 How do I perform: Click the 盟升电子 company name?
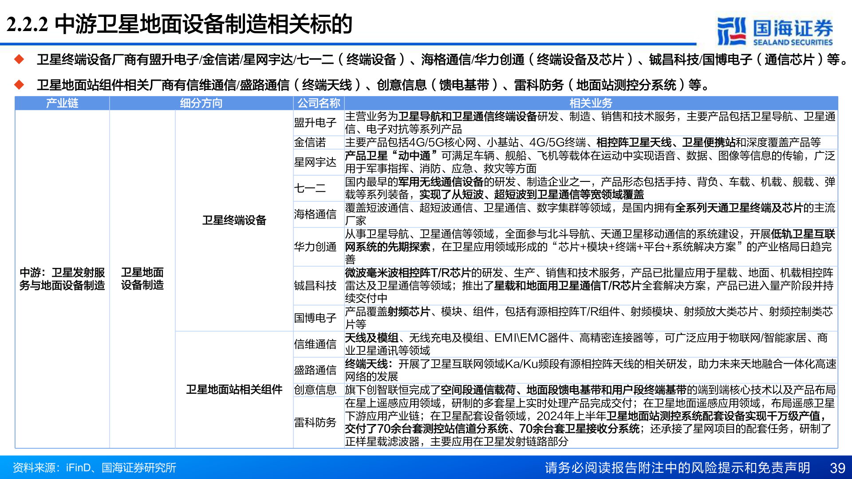(x=316, y=123)
